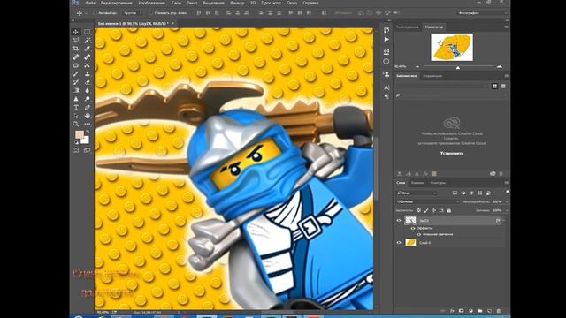This screenshot has height=318, width=566.
Task: Switch to the Histogram tab
Action: (x=408, y=26)
